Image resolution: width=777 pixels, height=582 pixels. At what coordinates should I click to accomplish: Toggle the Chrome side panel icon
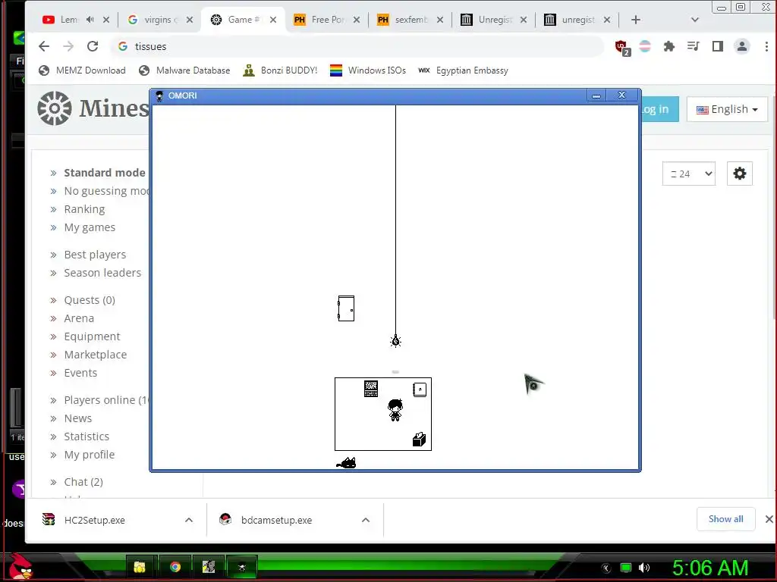(718, 46)
